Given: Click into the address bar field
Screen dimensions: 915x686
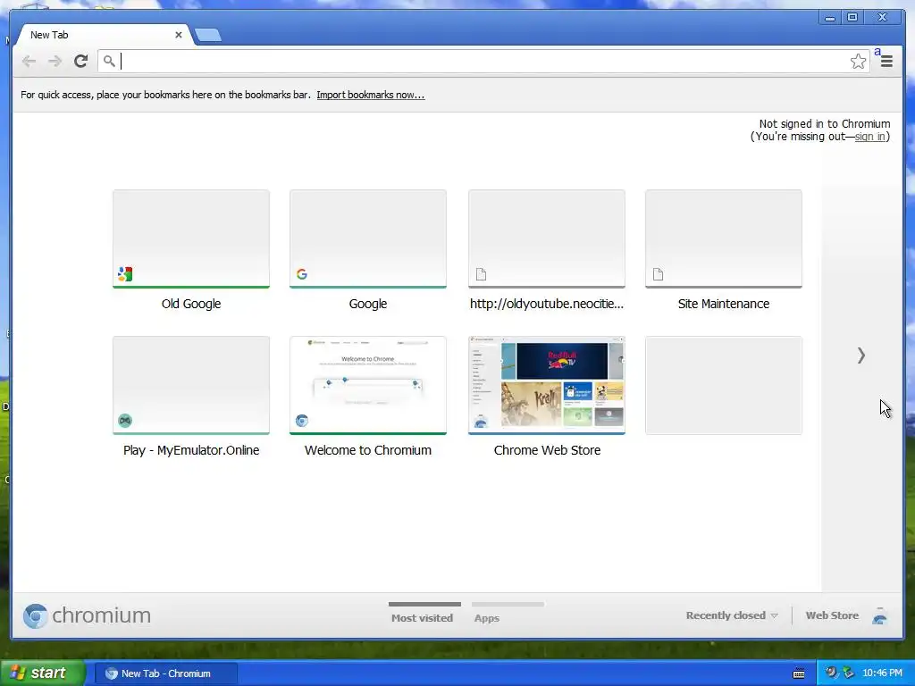Looking at the screenshot, I should click(x=483, y=62).
